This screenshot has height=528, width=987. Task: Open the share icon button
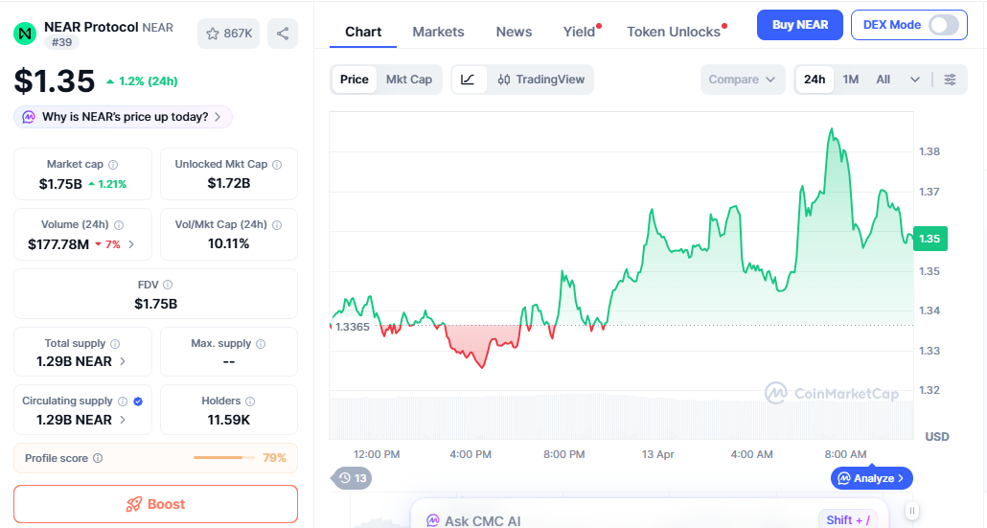[283, 34]
